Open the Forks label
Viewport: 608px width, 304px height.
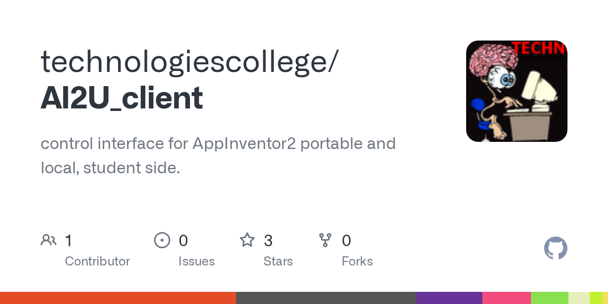(357, 261)
